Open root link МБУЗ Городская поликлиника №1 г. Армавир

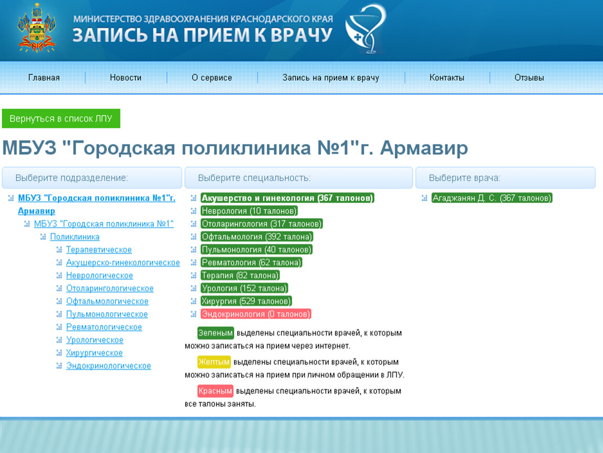click(x=96, y=204)
